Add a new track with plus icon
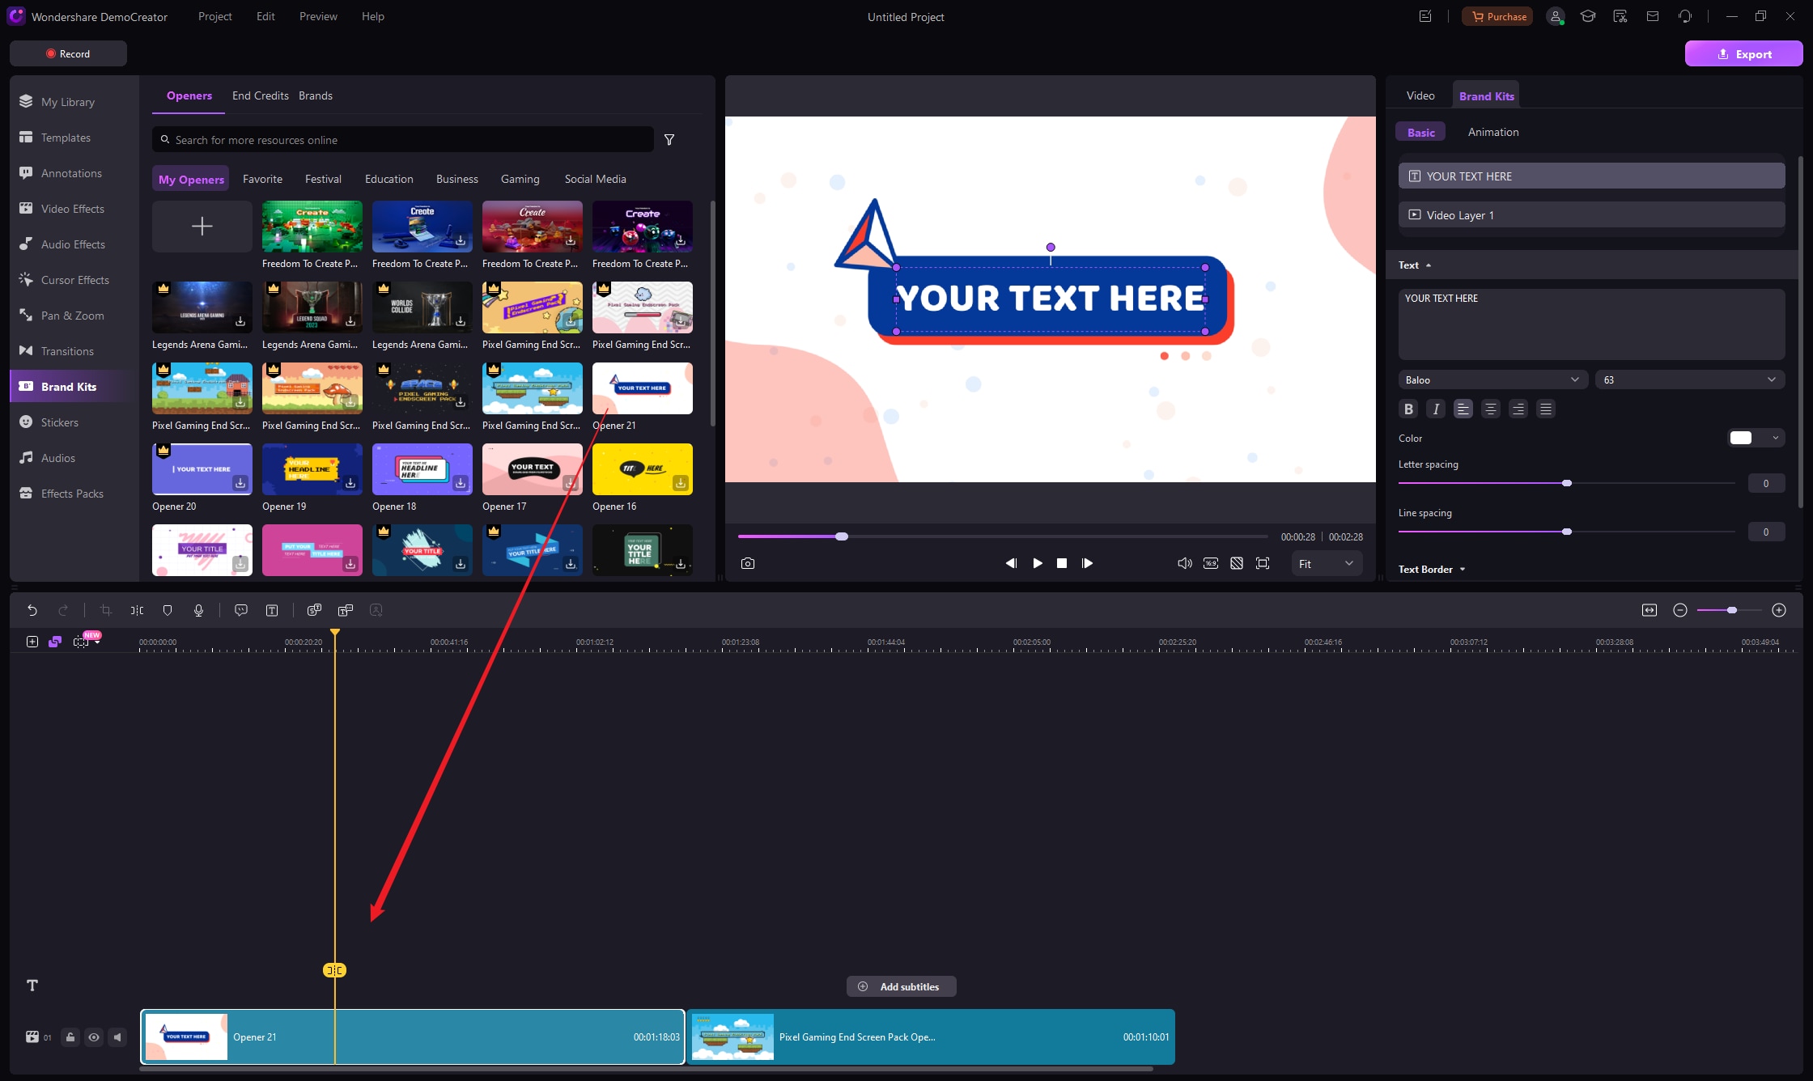This screenshot has width=1813, height=1081. [32, 642]
